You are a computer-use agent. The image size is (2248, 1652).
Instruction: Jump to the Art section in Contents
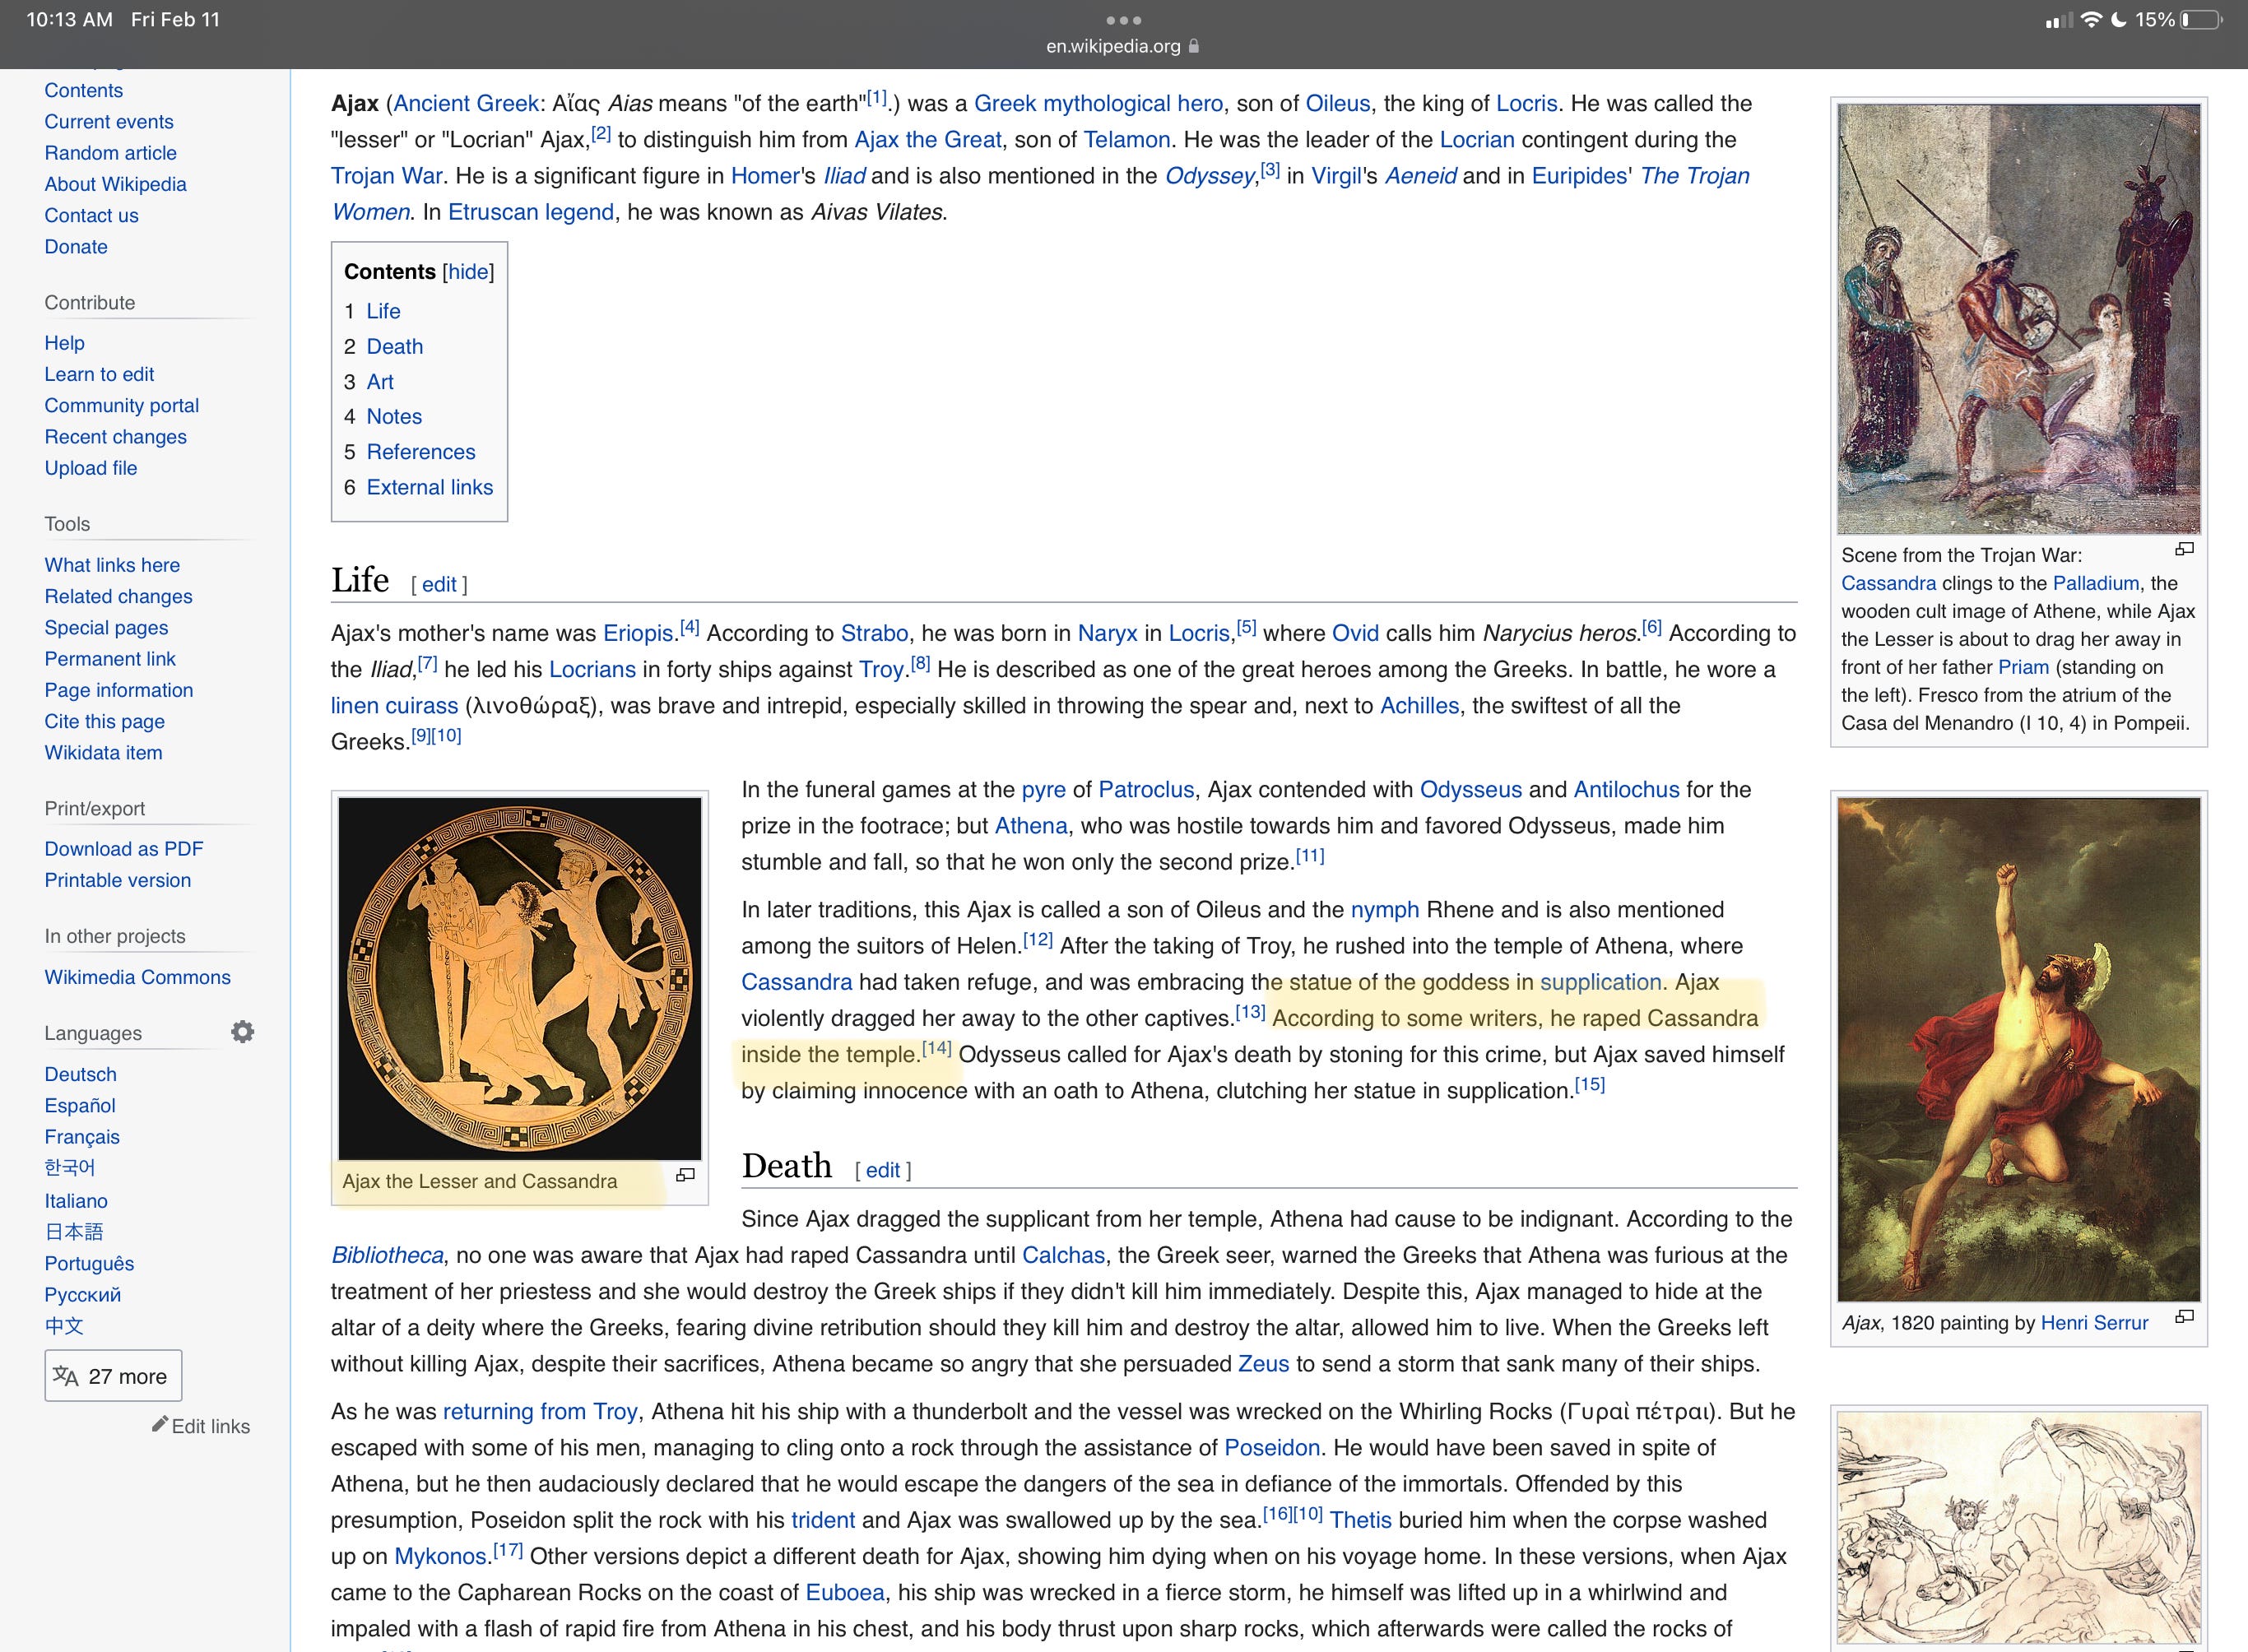pos(380,382)
